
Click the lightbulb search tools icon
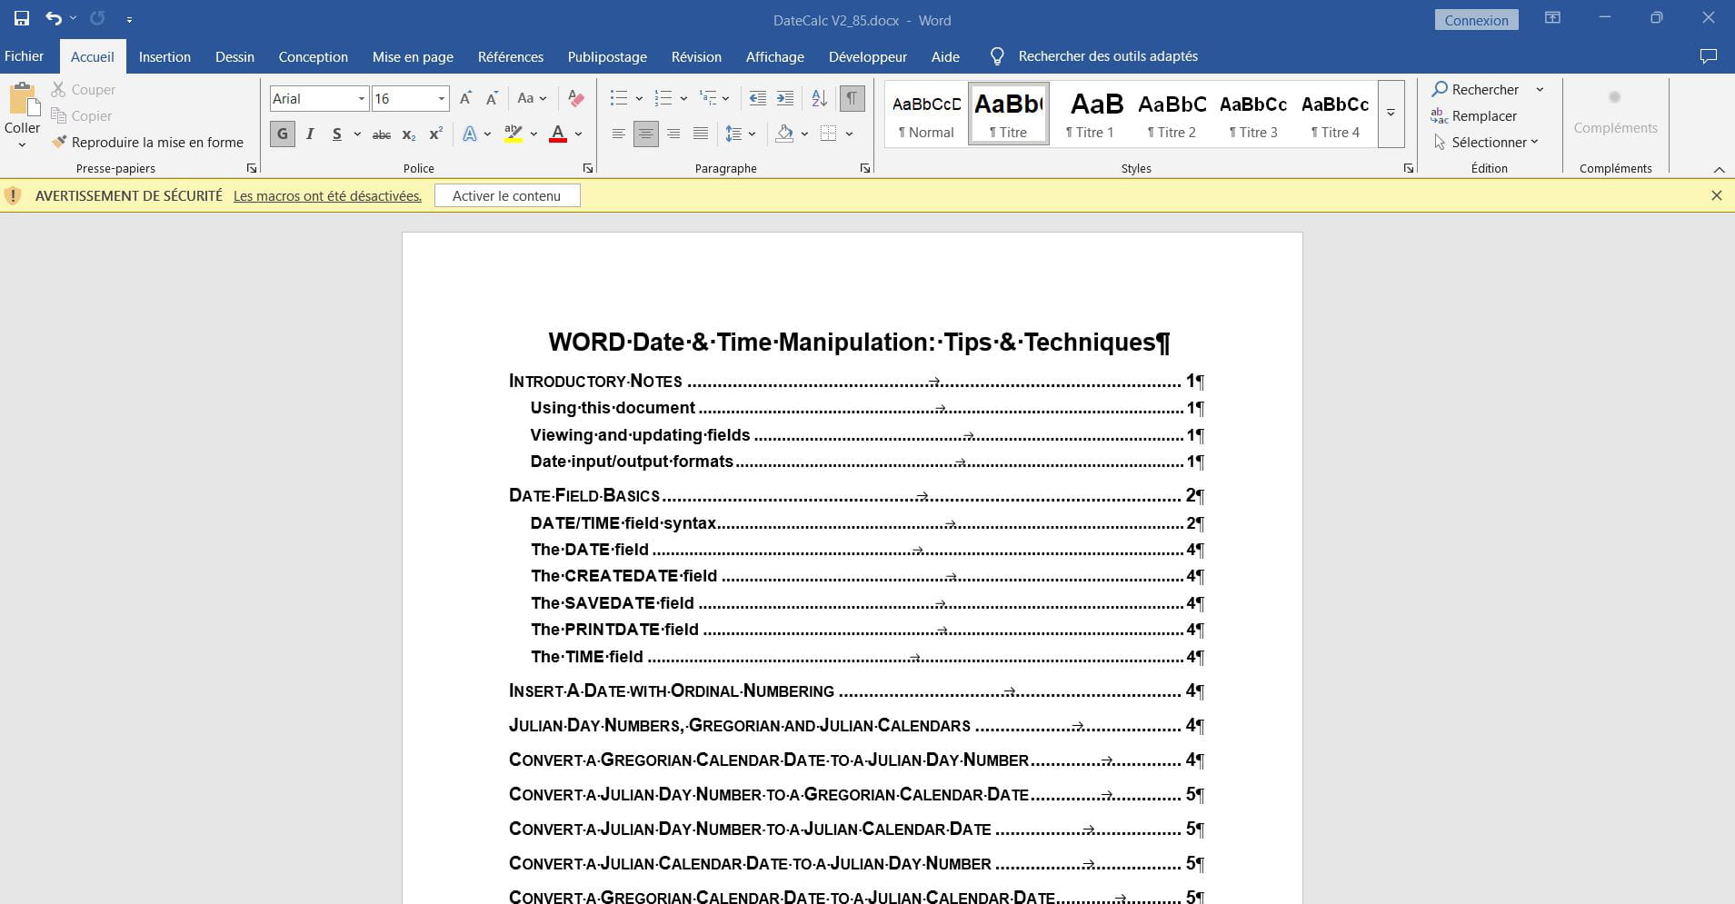click(x=997, y=56)
